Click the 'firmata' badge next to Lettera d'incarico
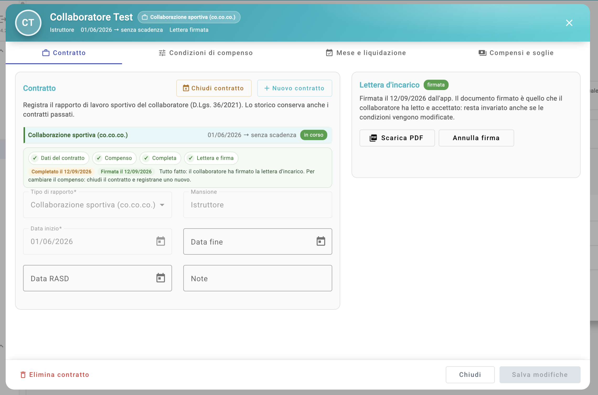The image size is (598, 395). point(436,85)
